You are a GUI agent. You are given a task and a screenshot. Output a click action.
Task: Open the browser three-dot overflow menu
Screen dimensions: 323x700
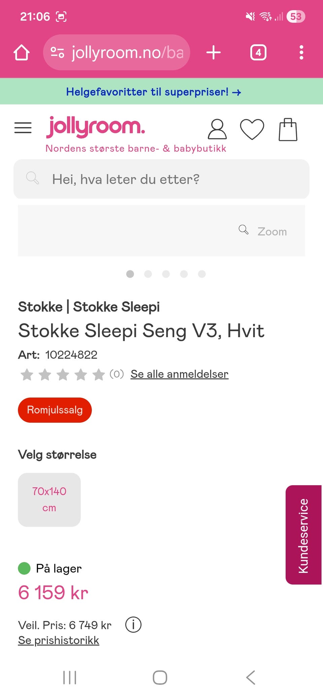[x=301, y=53]
